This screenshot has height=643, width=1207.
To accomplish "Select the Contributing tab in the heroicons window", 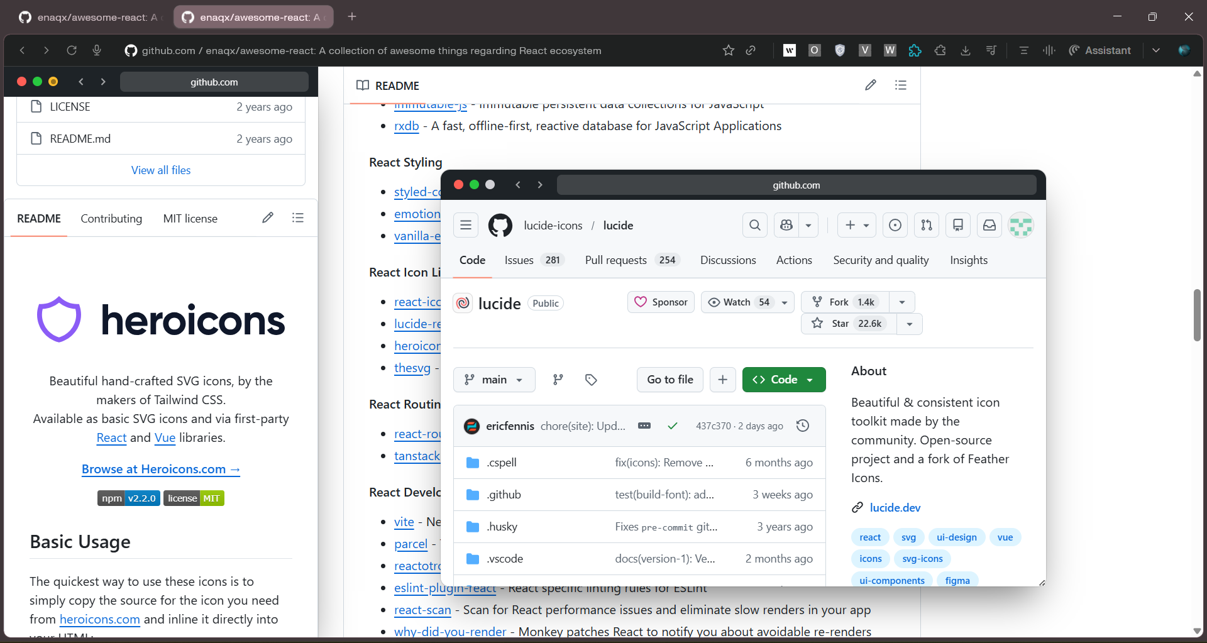I will pyautogui.click(x=111, y=218).
